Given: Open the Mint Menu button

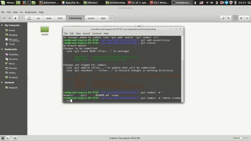Looking at the screenshot, I should (x=7, y=3).
